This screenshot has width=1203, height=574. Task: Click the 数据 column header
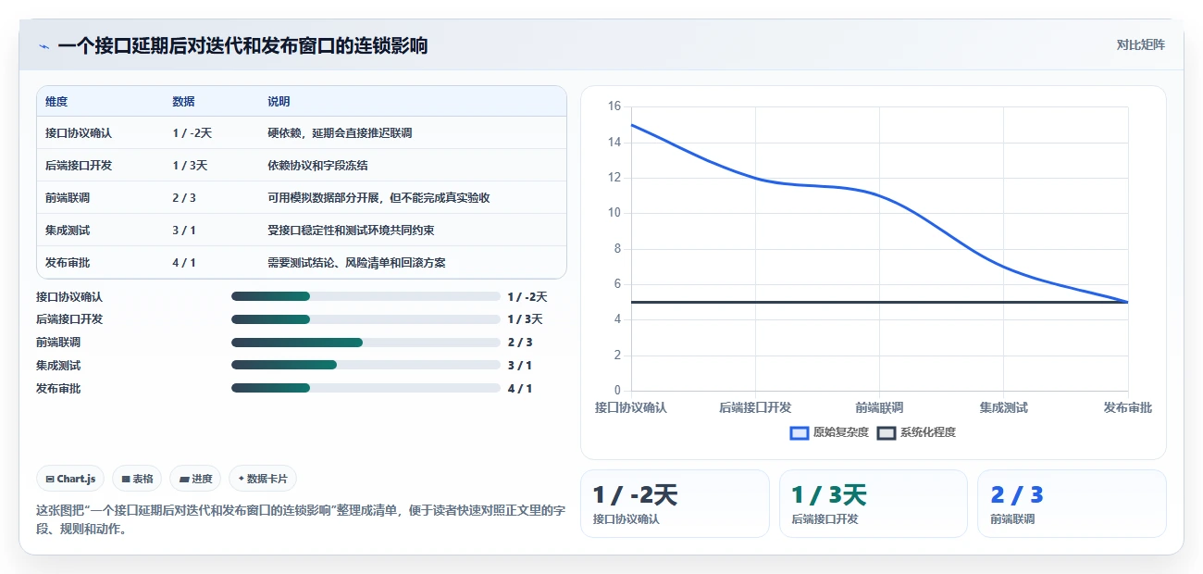point(183,102)
